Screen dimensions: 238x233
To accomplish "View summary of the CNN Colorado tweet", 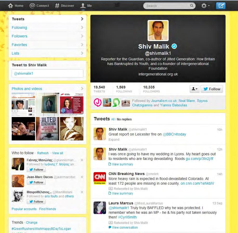I will [x=121, y=193].
